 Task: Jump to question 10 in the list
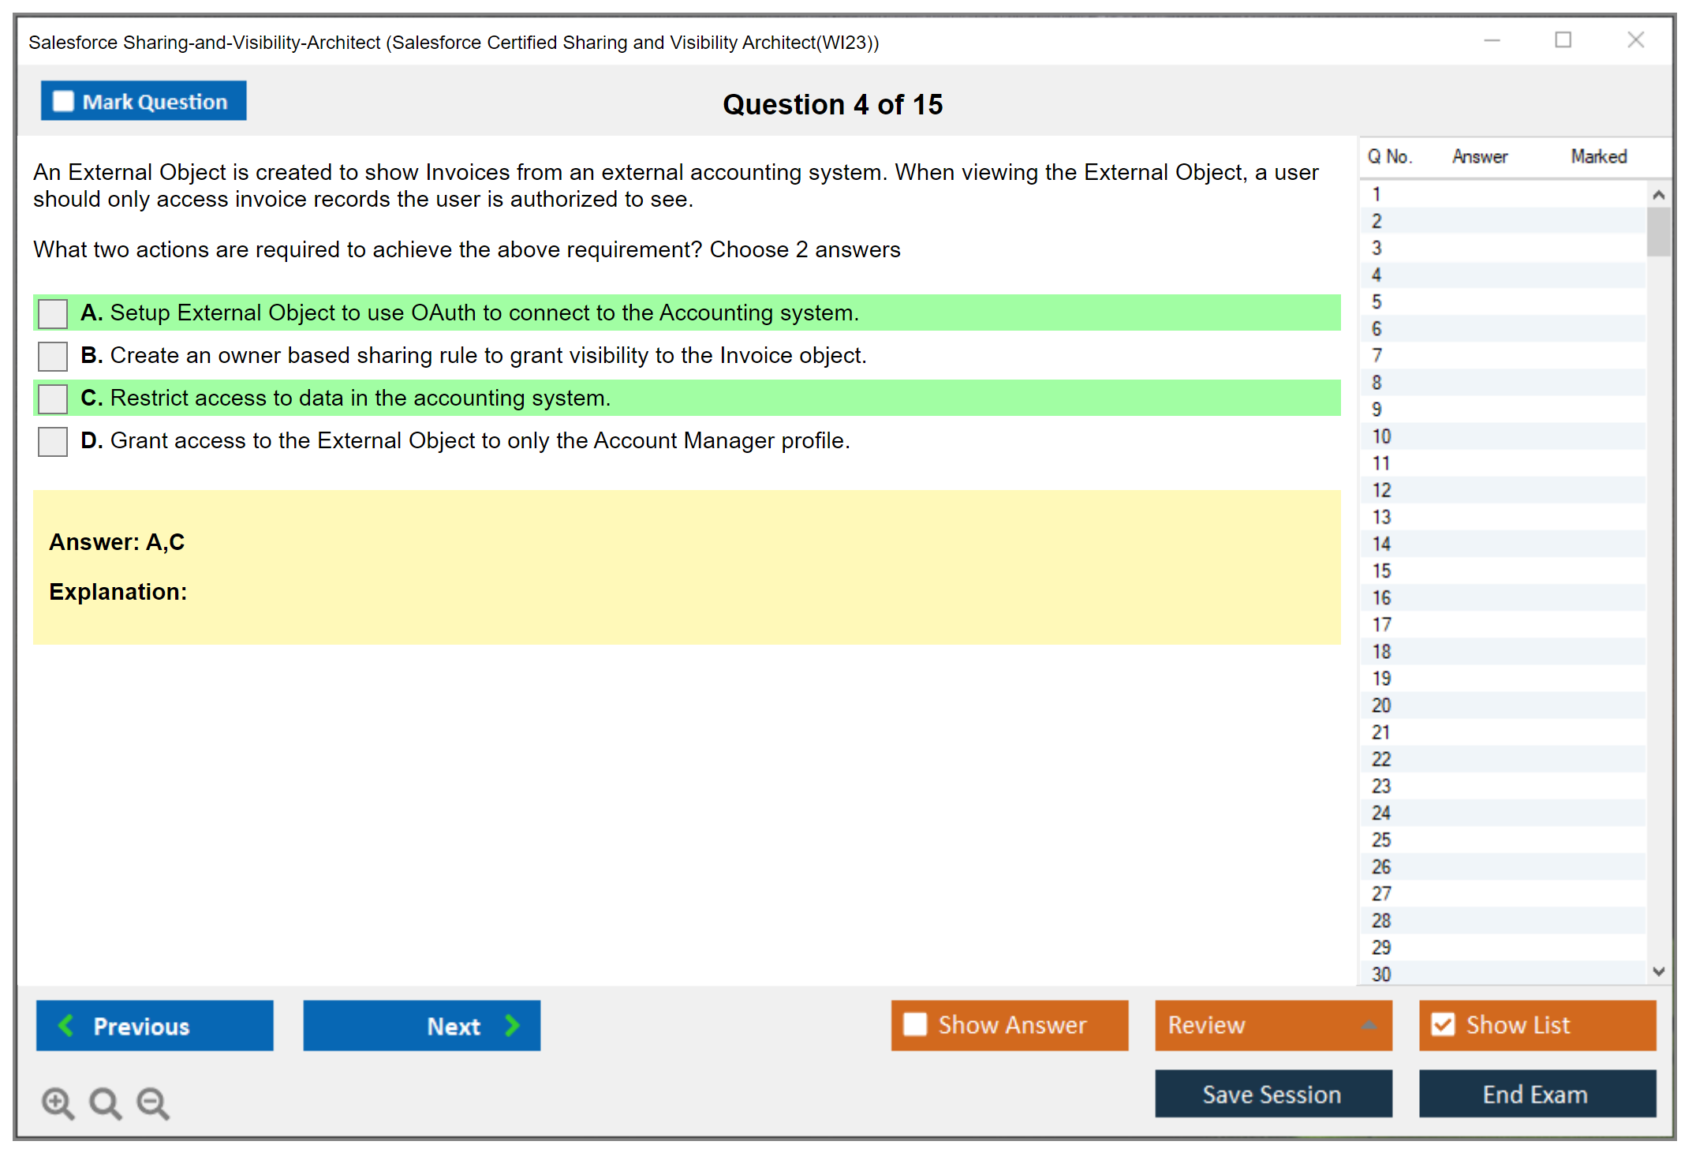tap(1381, 436)
